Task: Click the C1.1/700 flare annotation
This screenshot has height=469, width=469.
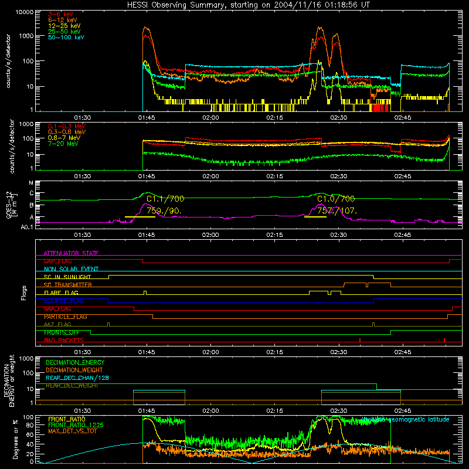Action: (x=165, y=199)
